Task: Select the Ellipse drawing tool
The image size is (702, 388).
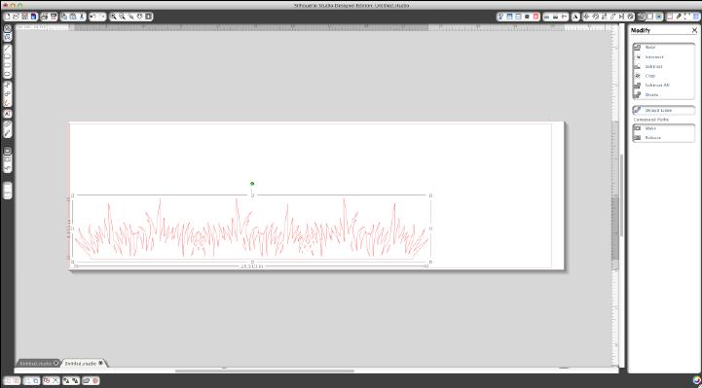Action: click(8, 74)
